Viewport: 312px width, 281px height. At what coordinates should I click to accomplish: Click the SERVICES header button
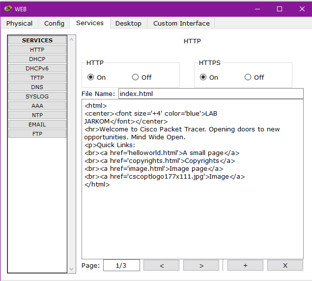click(x=37, y=40)
